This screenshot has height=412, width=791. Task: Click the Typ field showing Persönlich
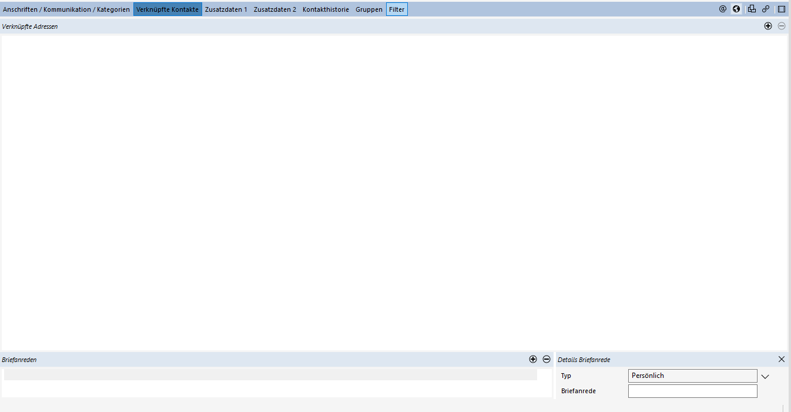[692, 376]
